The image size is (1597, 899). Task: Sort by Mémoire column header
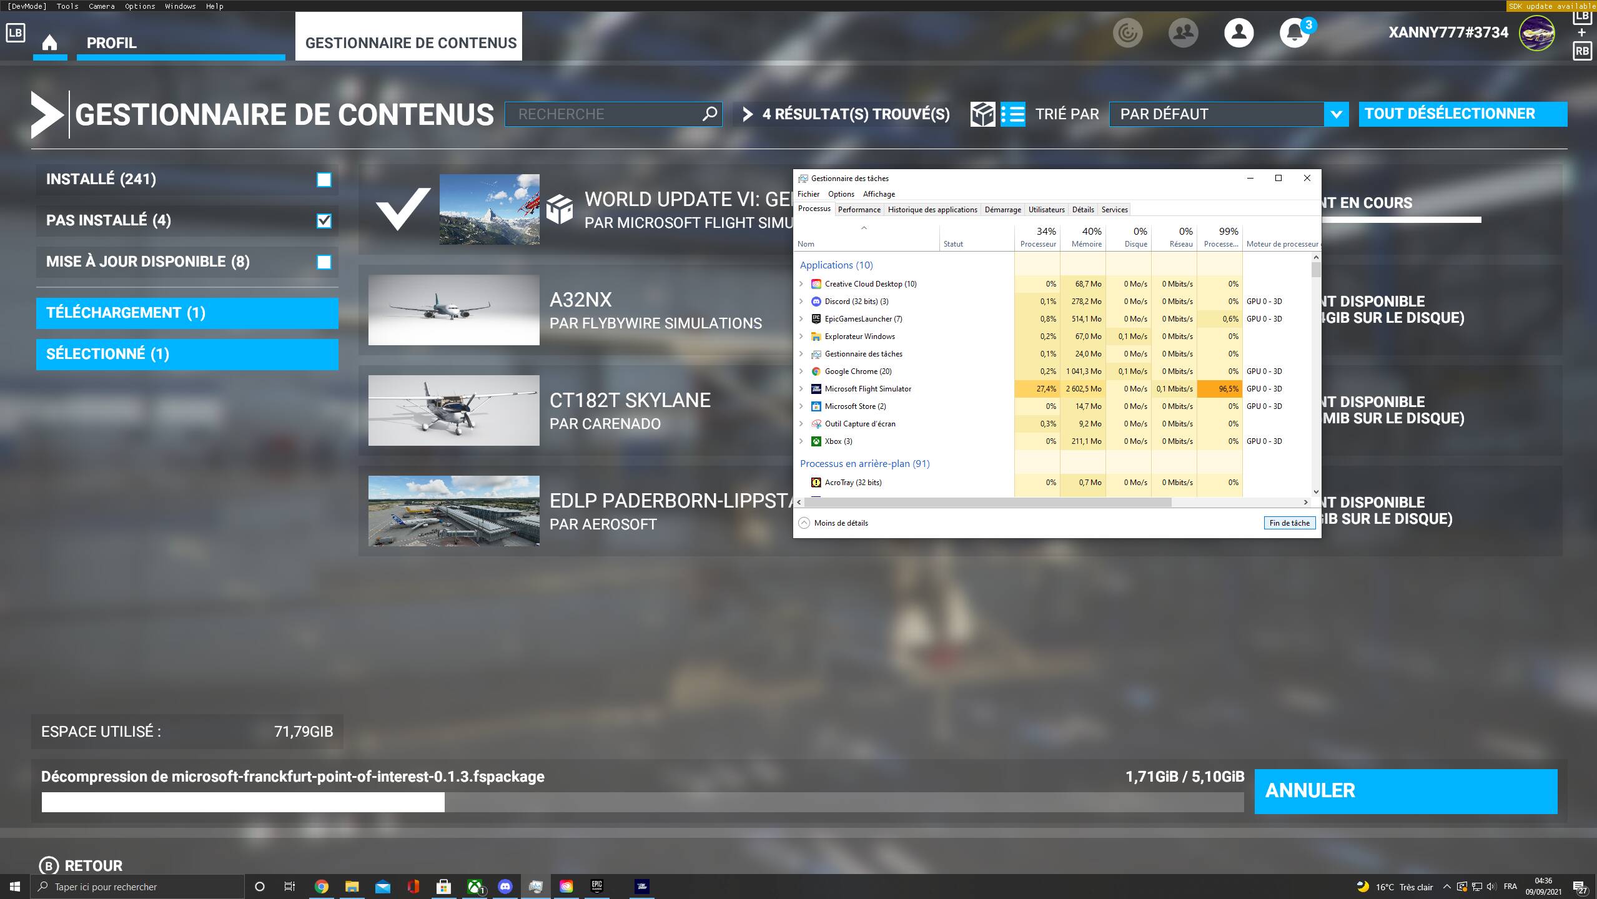1083,237
